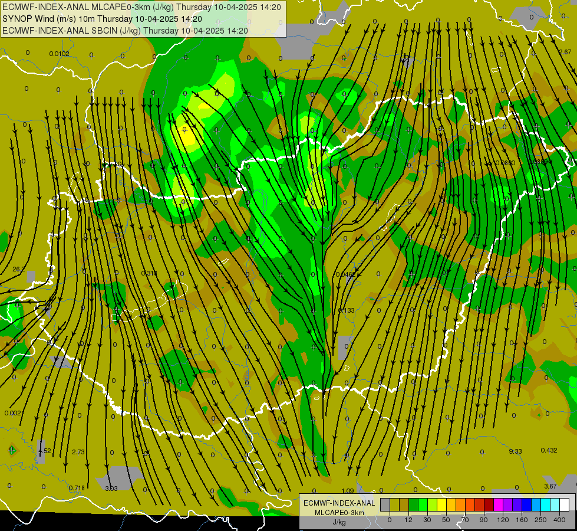The image size is (577, 531).
Task: Click the dark green legend swatch
Action: (x=414, y=504)
